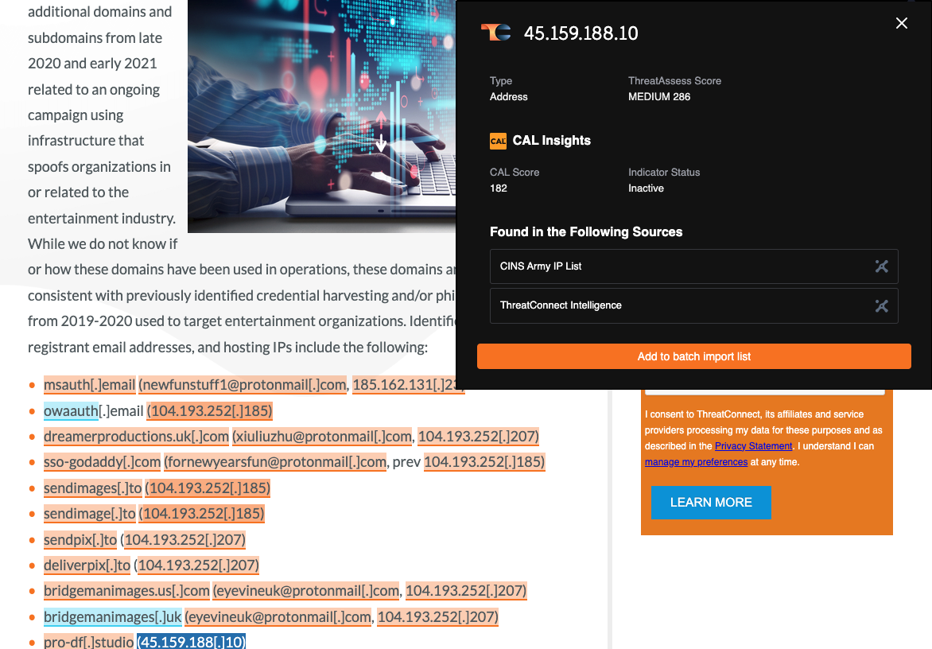Select the CINS Army IP List row

693,266
